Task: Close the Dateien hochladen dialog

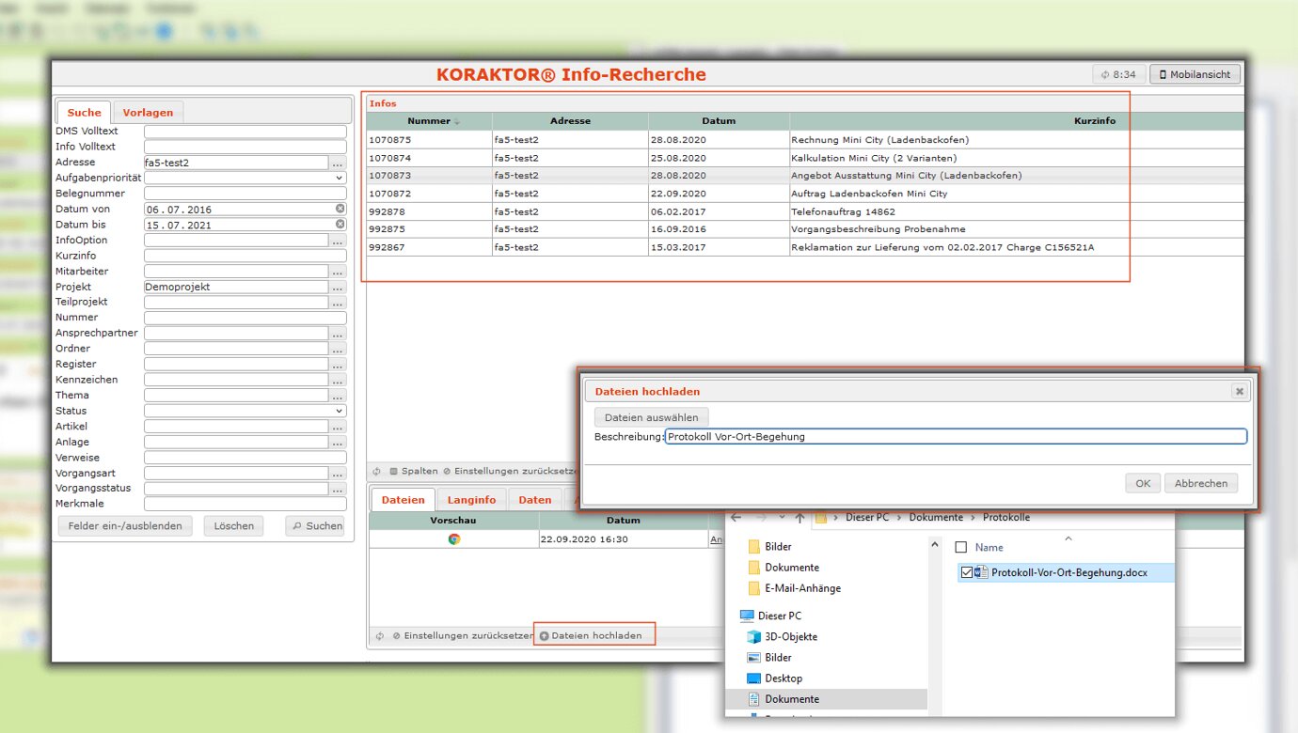Action: 1239,391
